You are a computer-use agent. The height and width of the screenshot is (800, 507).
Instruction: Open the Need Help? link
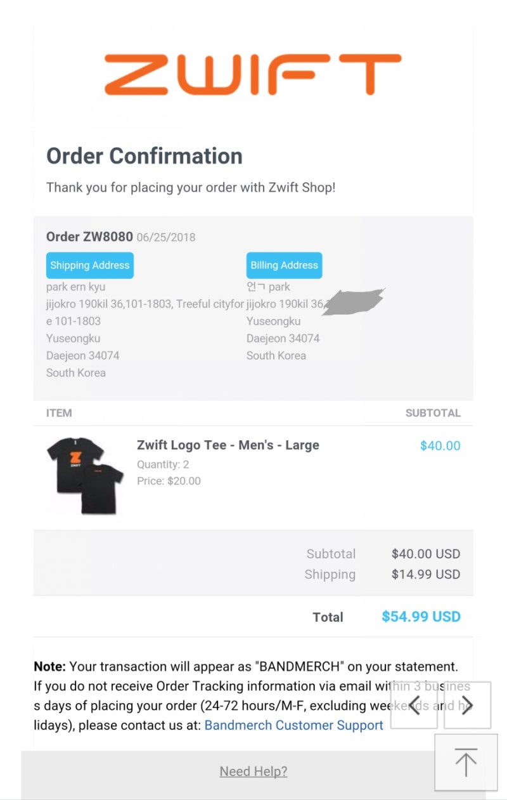[x=253, y=771]
